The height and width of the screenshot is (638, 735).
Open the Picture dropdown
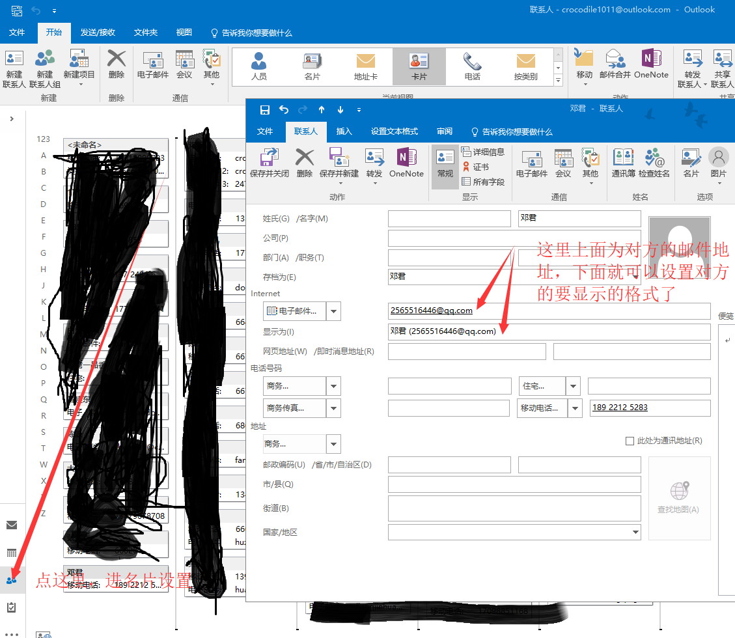(719, 167)
